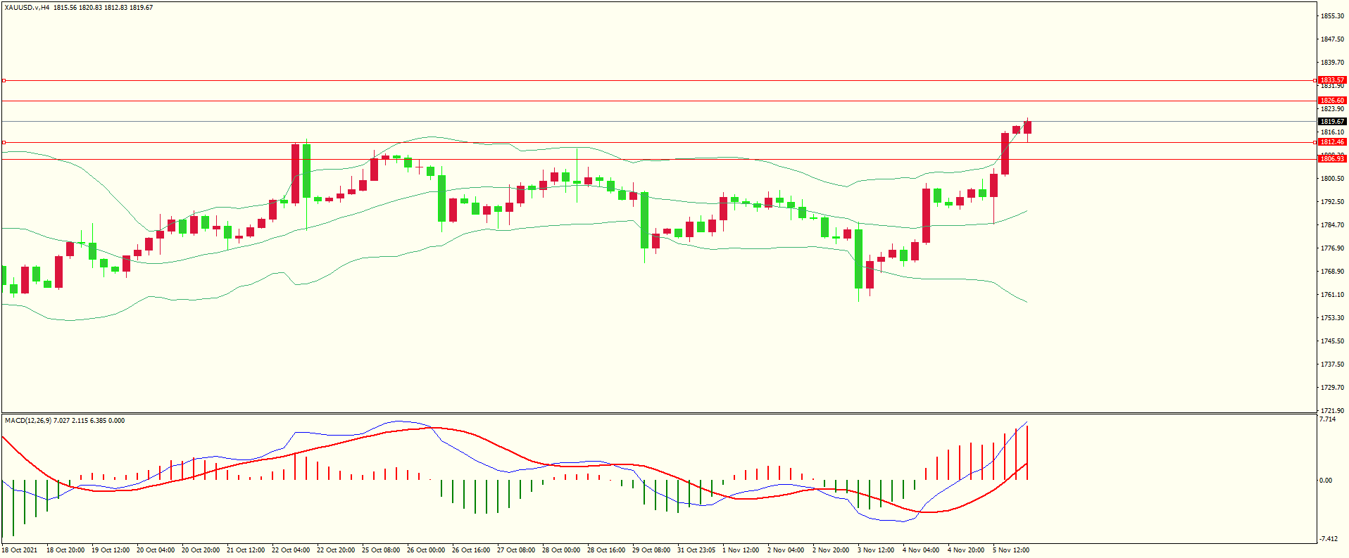Click the 29 Oct 08:00 time axis label
The width and height of the screenshot is (1349, 558).
pos(651,550)
